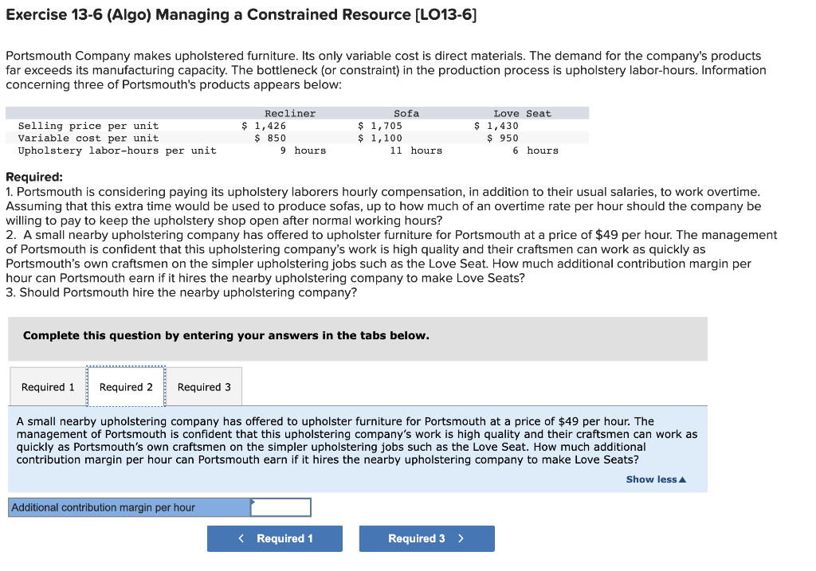Click the left chevron on Required 1 button
Viewport: 816px width, 571px height.
(241, 538)
